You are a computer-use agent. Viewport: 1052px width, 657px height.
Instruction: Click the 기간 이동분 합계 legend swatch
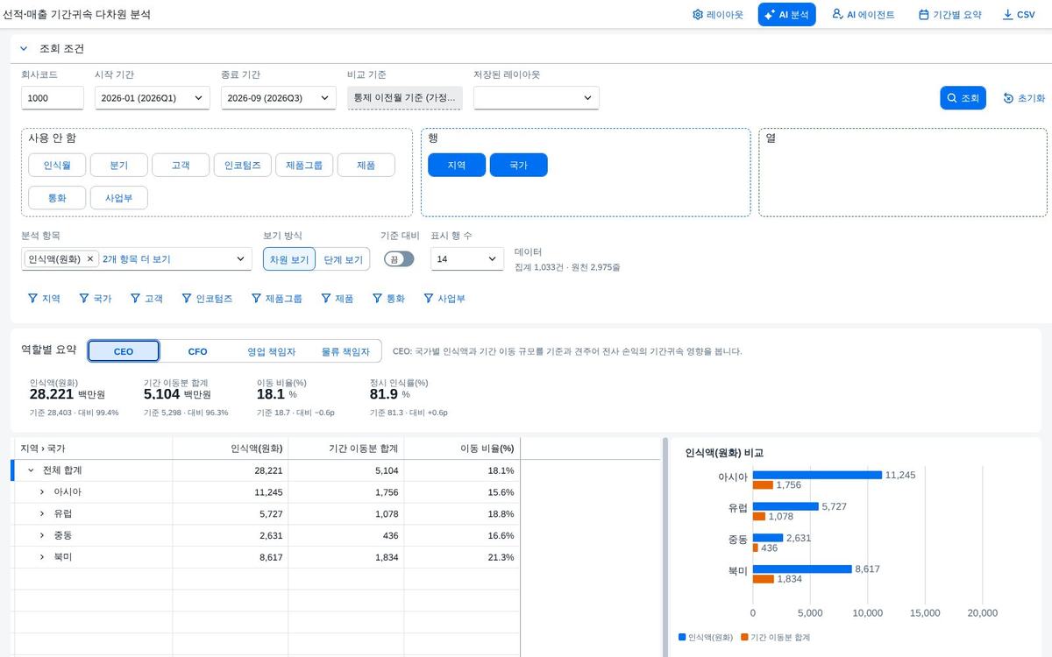(x=744, y=637)
